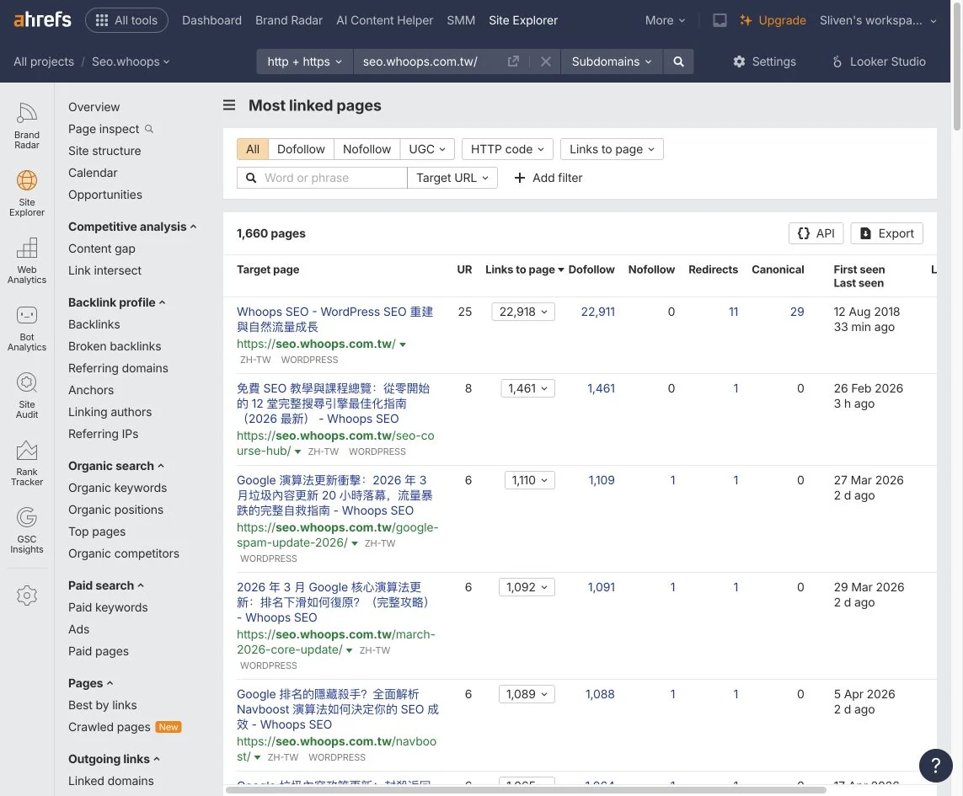Open the Links to page filter dropdown
963x796 pixels.
click(612, 149)
